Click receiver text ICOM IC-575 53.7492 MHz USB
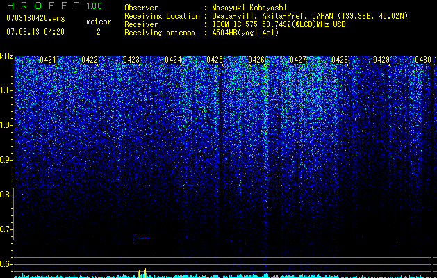The width and height of the screenshot is (437, 278). click(279, 24)
